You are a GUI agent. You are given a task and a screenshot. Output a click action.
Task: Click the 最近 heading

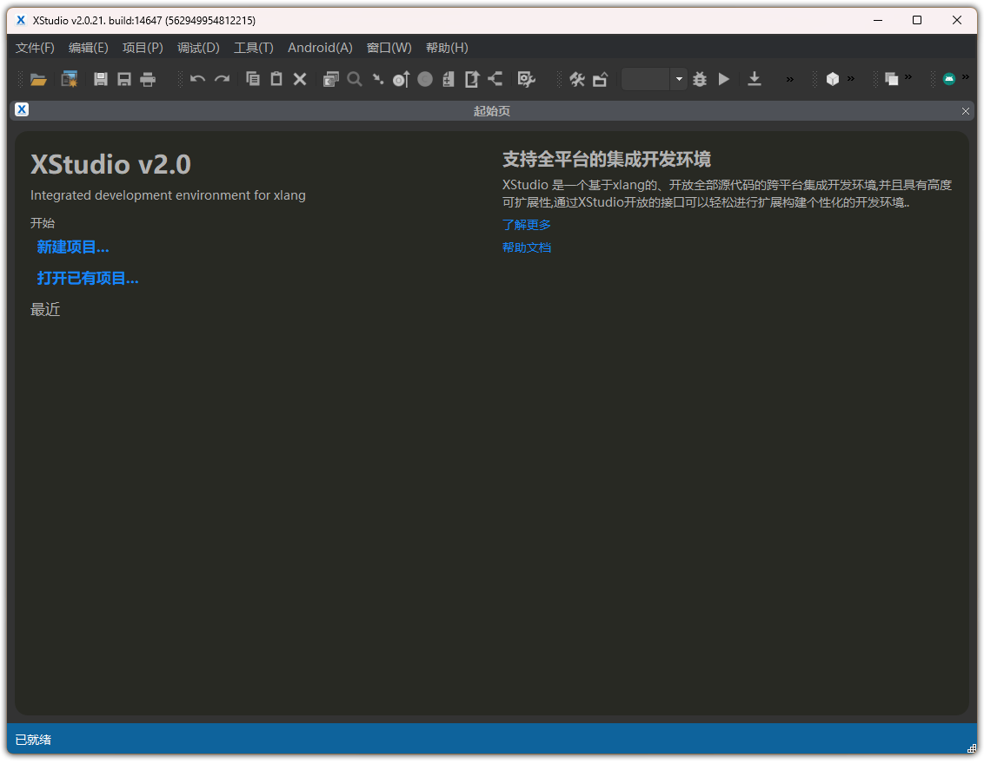tap(45, 310)
